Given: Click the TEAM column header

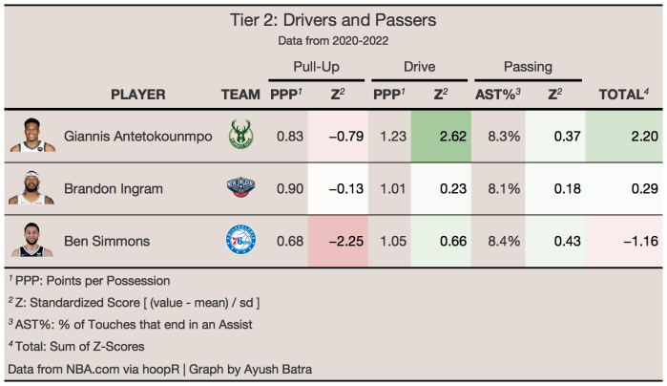Looking at the screenshot, I should [240, 95].
